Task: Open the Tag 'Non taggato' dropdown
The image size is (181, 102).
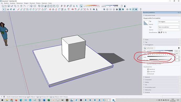Action: tap(169, 22)
